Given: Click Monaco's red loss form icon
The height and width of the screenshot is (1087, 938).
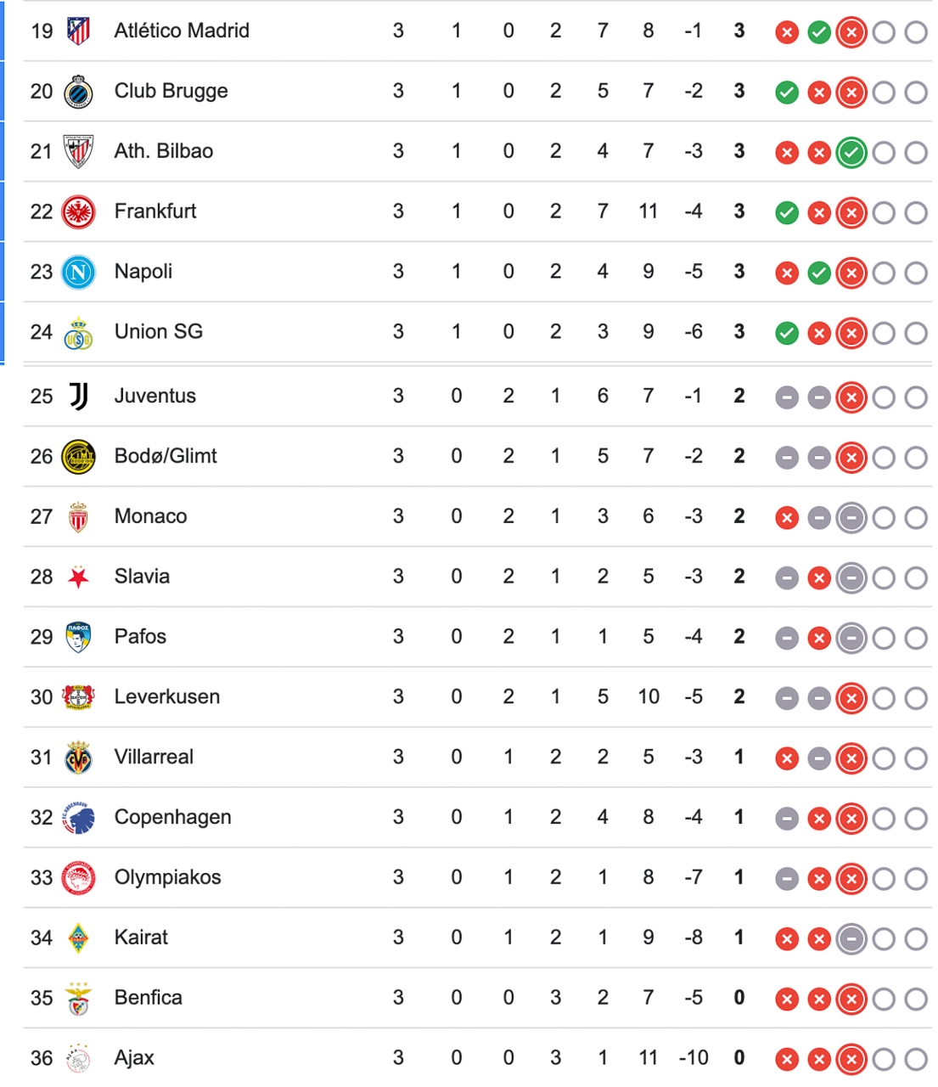Looking at the screenshot, I should tap(787, 518).
